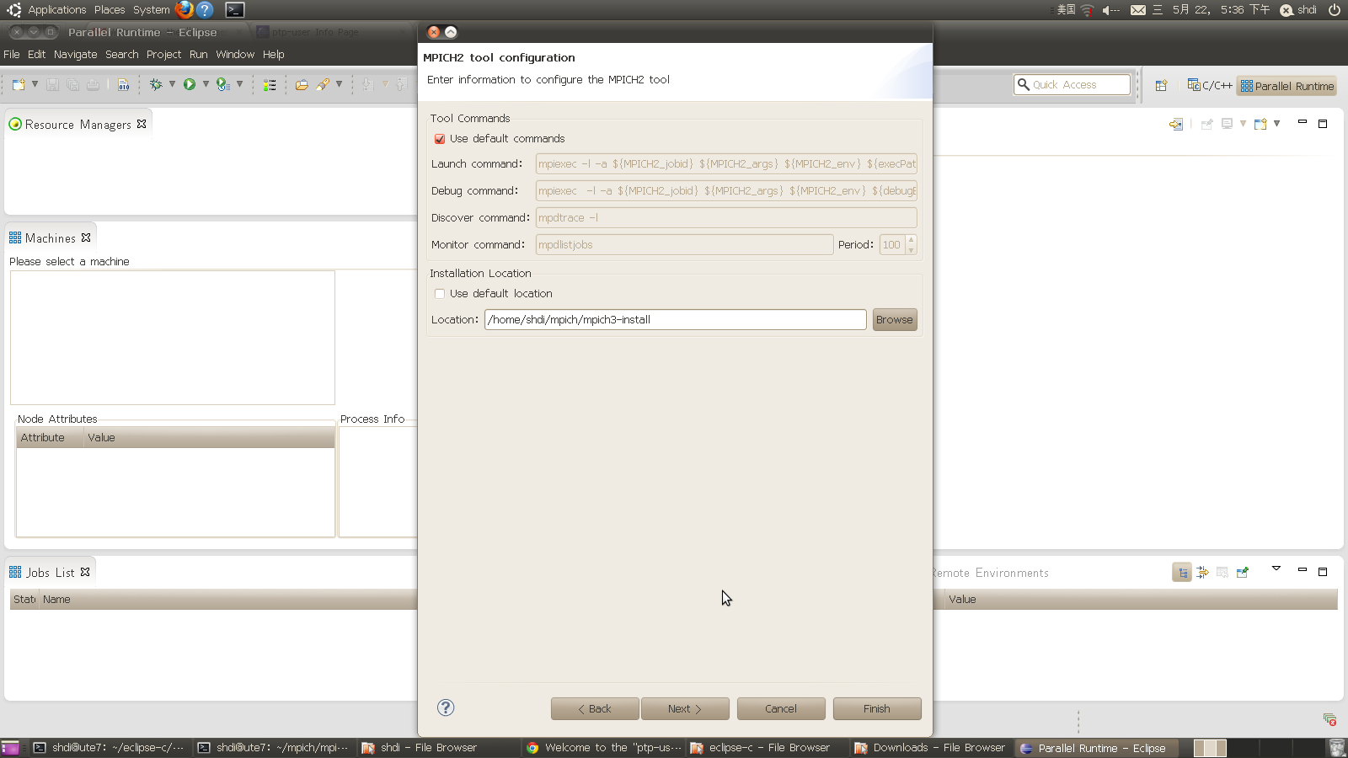
Task: Expand the Debug dropdown arrow
Action: (x=172, y=84)
